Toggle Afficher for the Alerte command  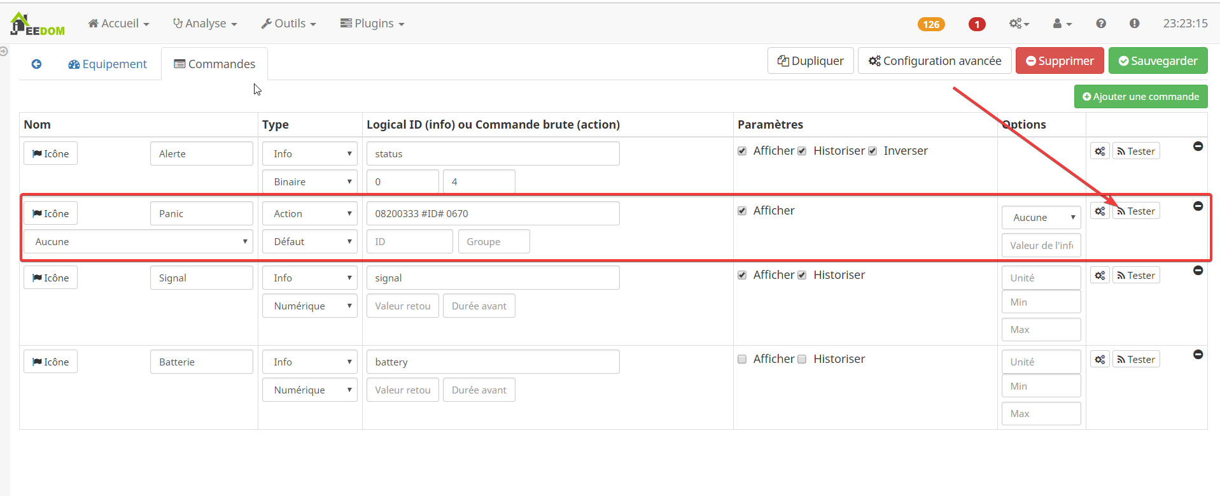(742, 151)
